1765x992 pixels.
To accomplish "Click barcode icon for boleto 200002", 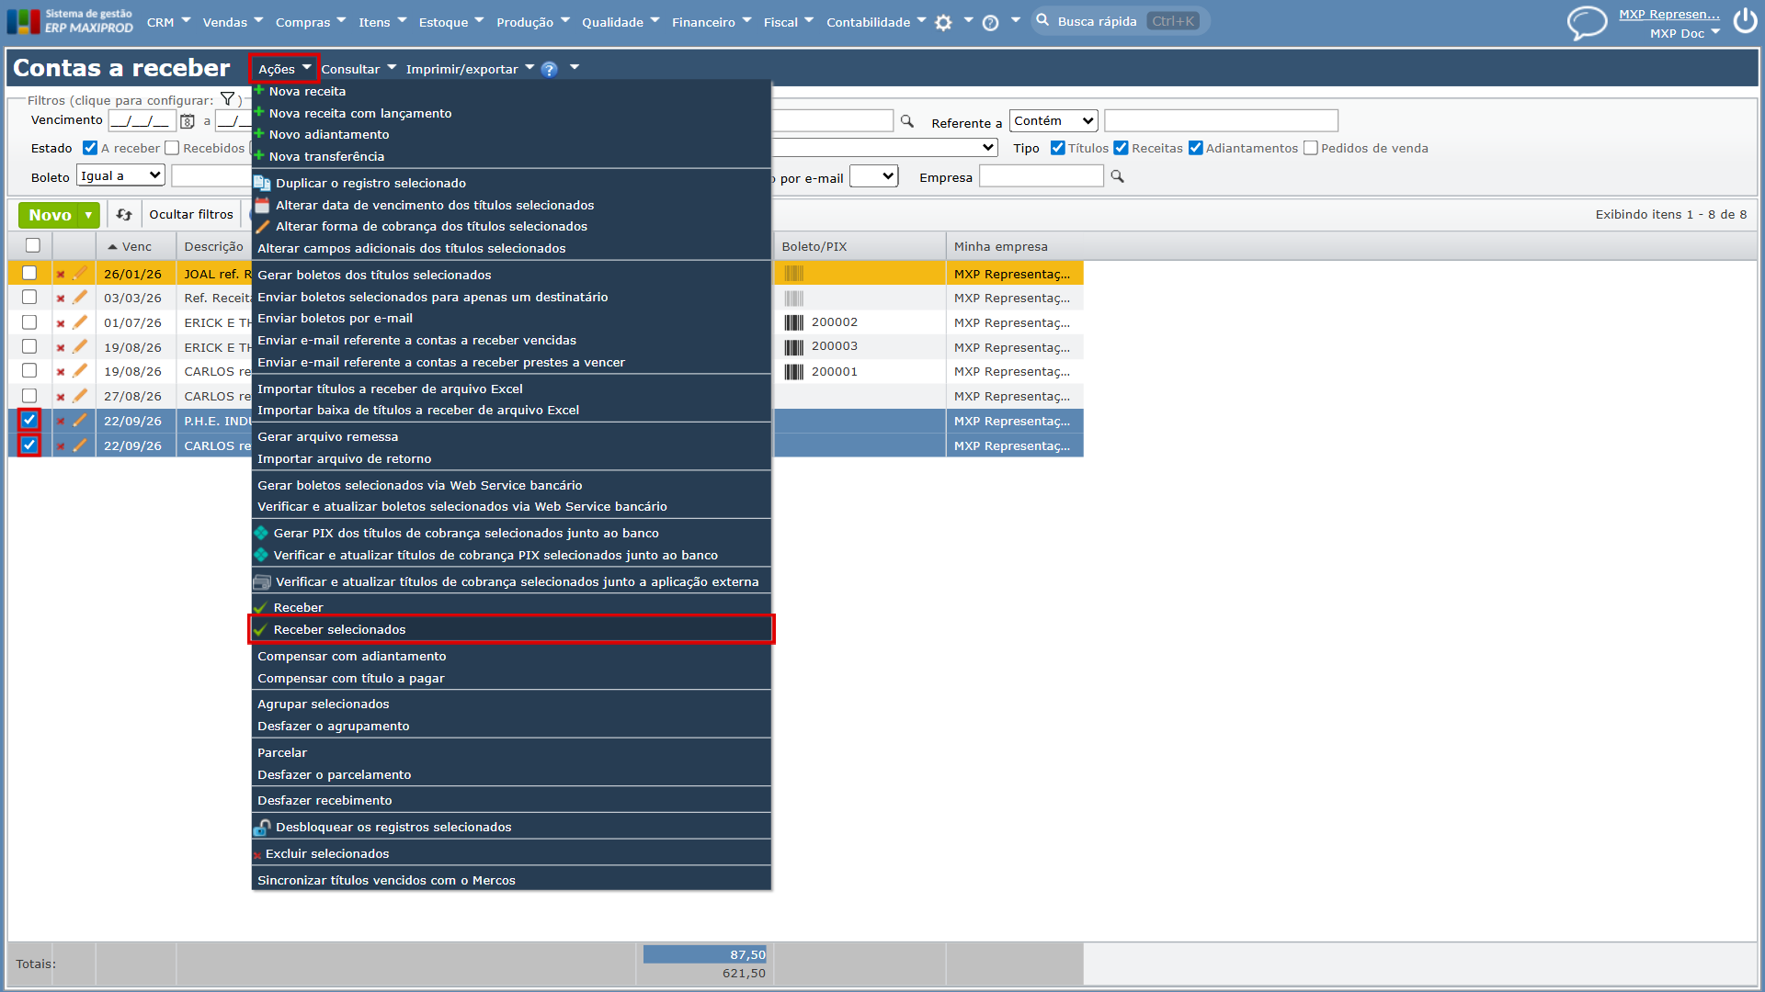I will coord(794,322).
